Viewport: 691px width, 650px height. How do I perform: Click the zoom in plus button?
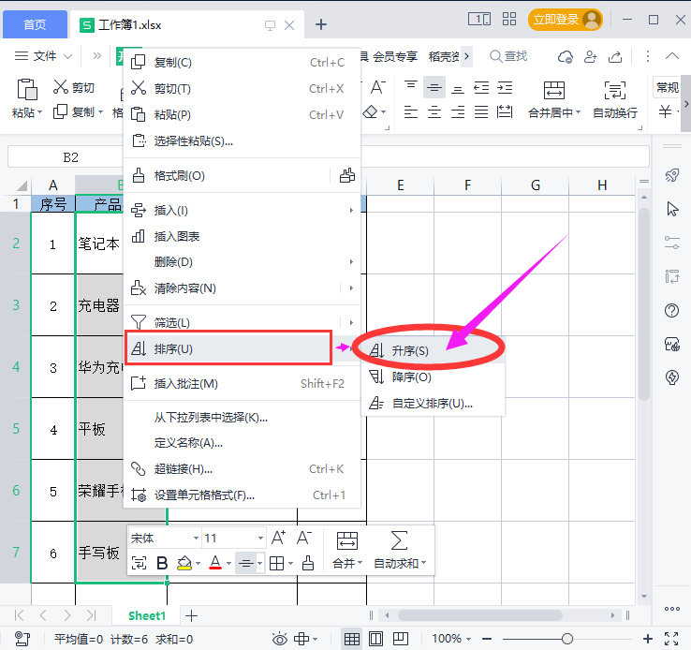click(647, 639)
